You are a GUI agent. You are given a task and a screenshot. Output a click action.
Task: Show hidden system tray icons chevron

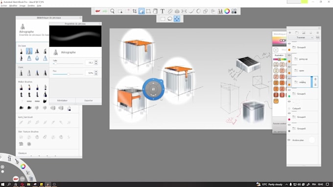[x=286, y=185]
